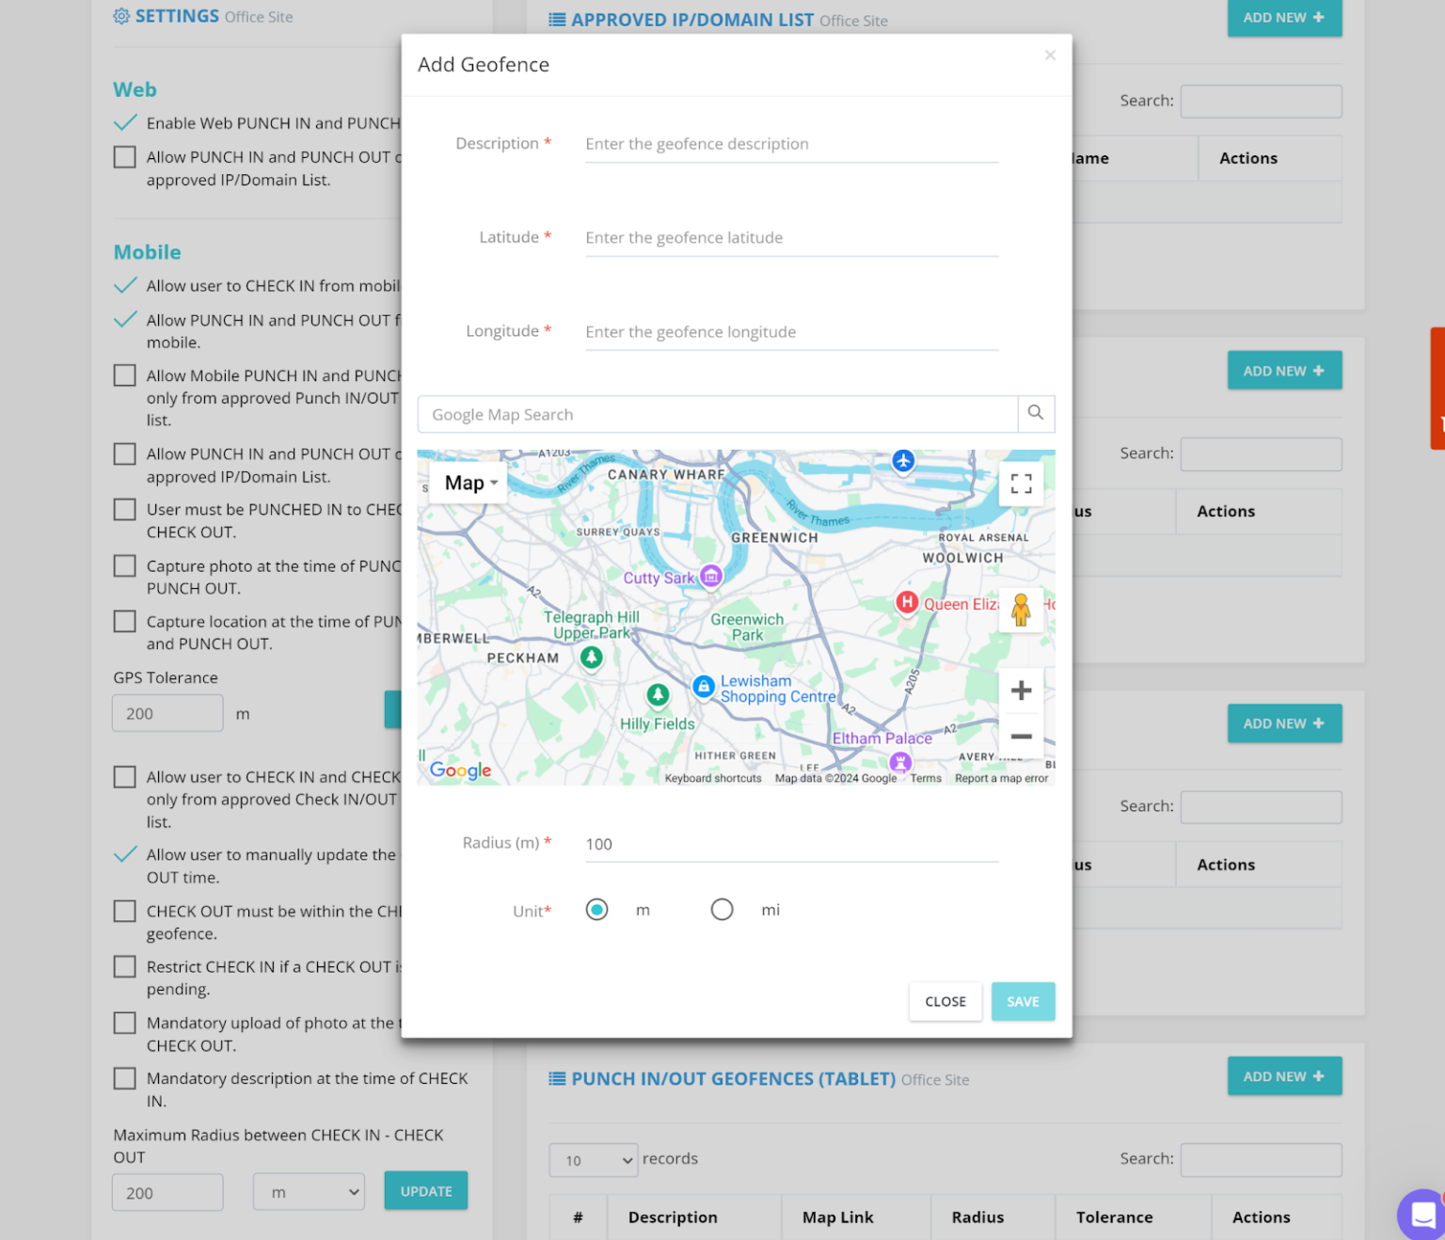Zoom out on the map with the minus icon
The height and width of the screenshot is (1240, 1445).
(1021, 737)
